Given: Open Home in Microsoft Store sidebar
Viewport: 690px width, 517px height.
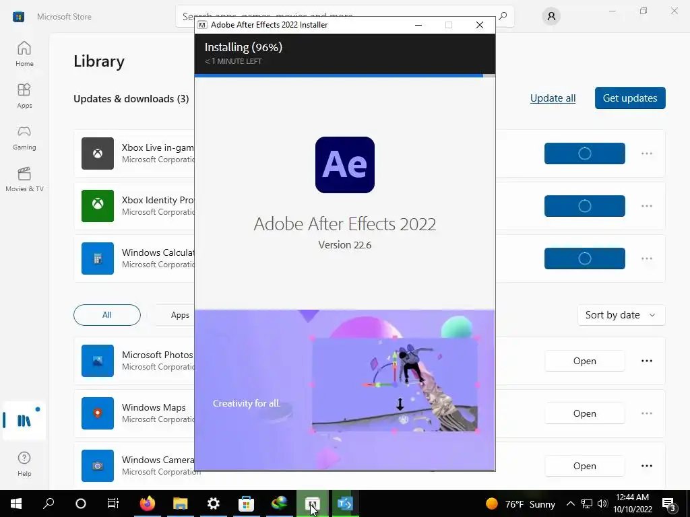Looking at the screenshot, I should 24,54.
